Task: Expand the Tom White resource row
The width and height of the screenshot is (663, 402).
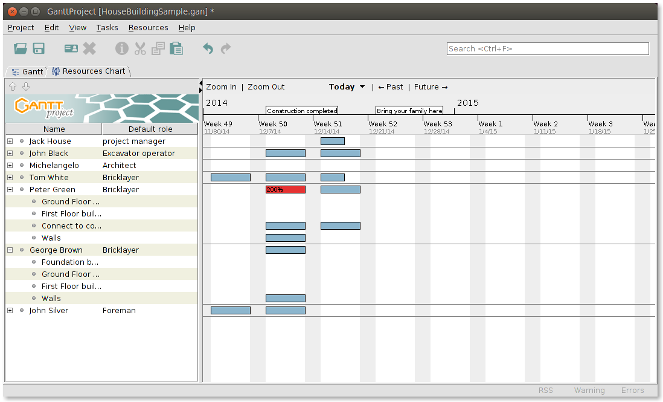Action: point(10,177)
